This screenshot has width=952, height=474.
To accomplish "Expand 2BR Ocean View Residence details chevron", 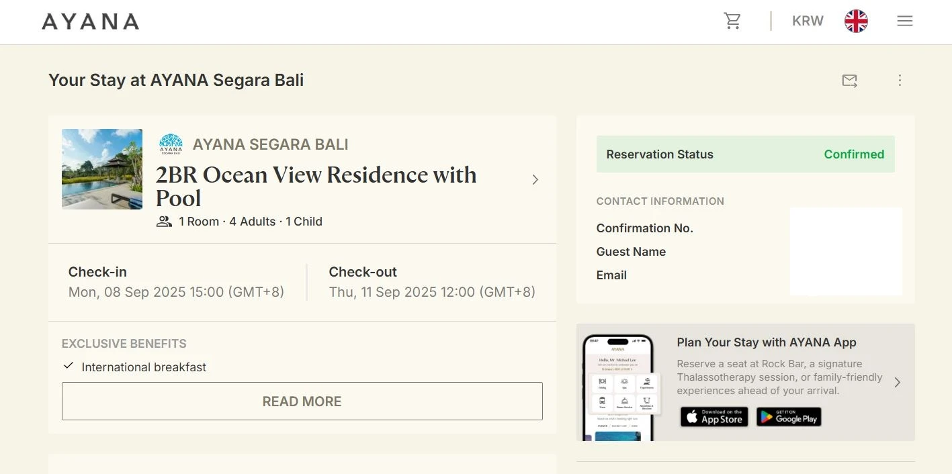I will (535, 179).
